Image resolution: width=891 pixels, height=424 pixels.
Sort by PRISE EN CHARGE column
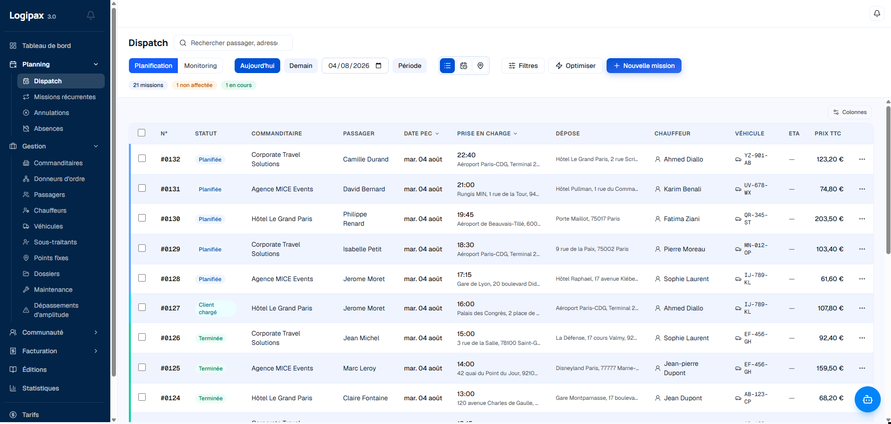[x=487, y=134]
